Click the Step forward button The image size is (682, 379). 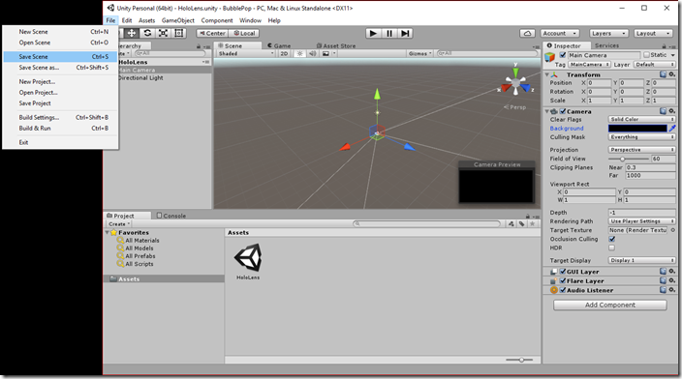pos(405,33)
